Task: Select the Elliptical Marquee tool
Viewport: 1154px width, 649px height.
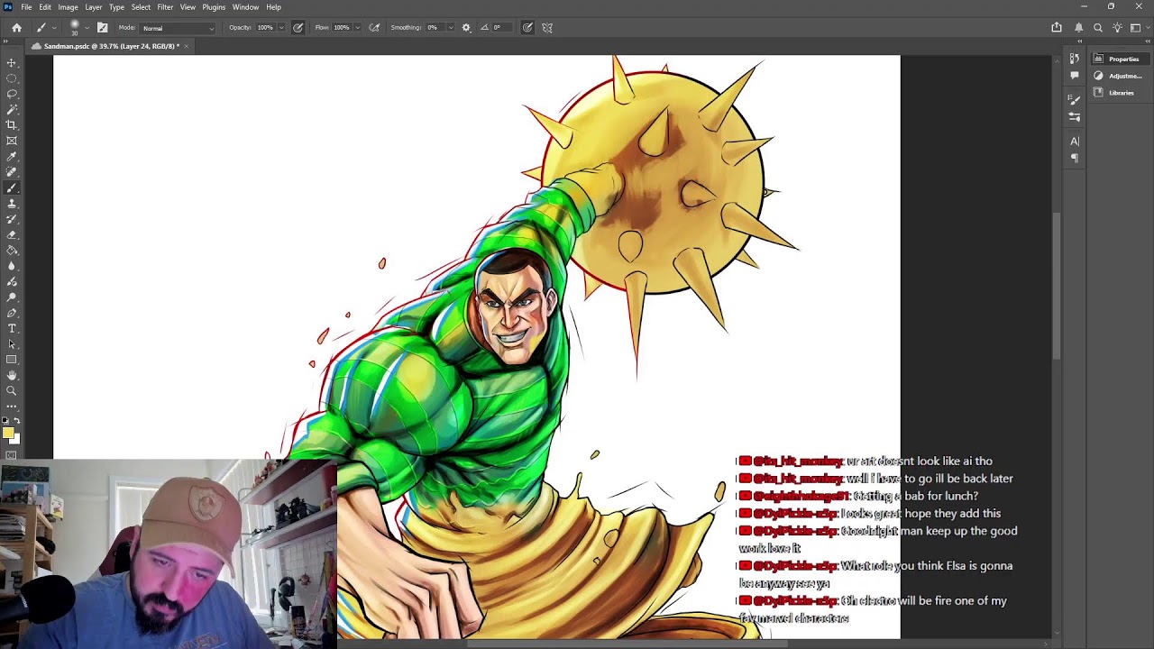Action: click(x=12, y=78)
